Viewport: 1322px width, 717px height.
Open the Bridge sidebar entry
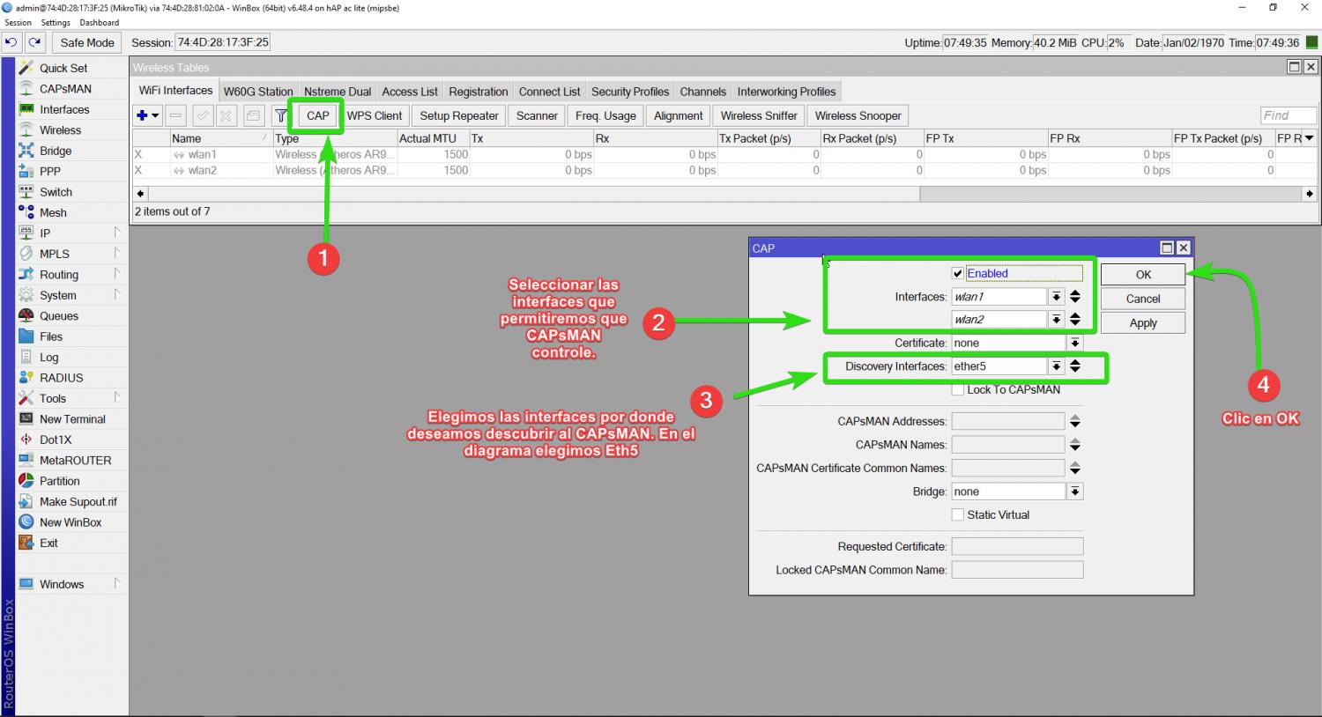[56, 151]
